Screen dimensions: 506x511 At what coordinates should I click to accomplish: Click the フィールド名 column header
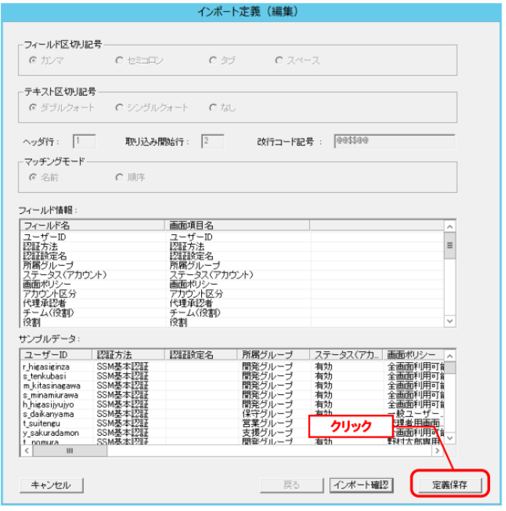[x=93, y=226]
